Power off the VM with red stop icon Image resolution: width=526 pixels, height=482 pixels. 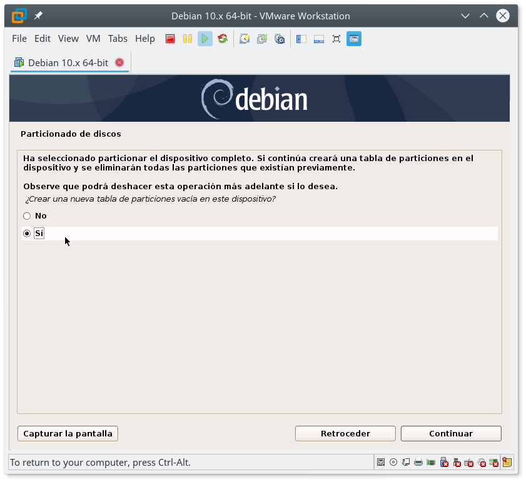(x=170, y=39)
